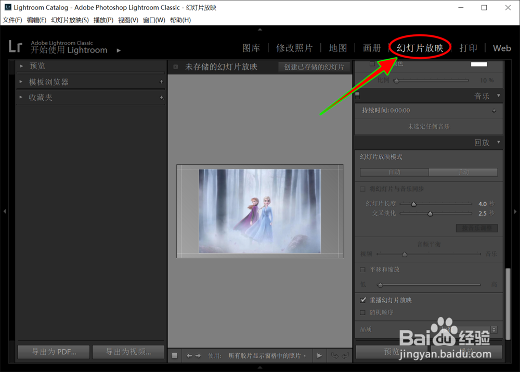This screenshot has height=372, width=520.
Task: Open the activity arrow next to Lightroom title
Action: coord(119,50)
